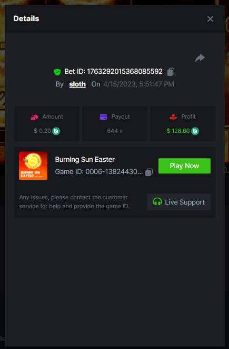229x349 pixels.
Task: Click the truncated Game ID text
Action: click(x=99, y=172)
